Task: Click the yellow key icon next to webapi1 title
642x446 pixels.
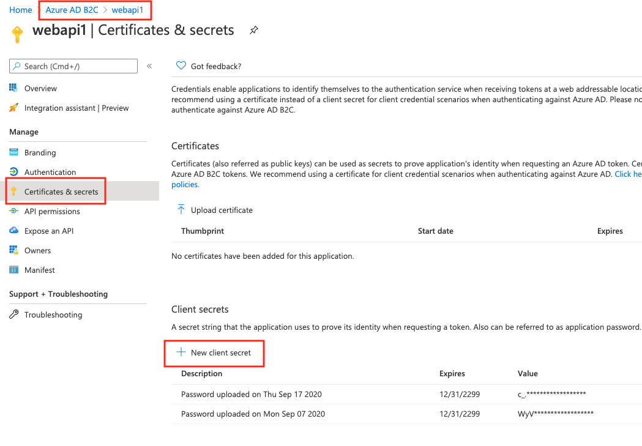Action: (17, 34)
